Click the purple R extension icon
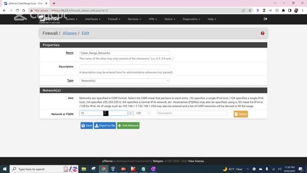Screen dimensions: 307x173 258,11
